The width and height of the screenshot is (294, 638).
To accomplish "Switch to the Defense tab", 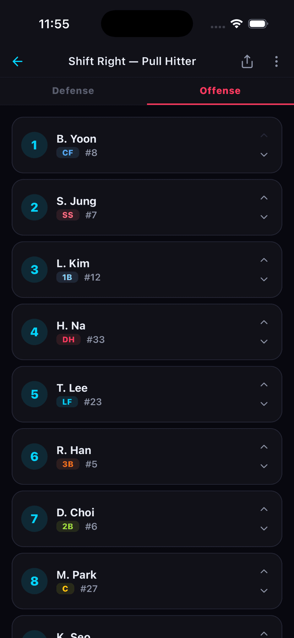I will click(73, 91).
